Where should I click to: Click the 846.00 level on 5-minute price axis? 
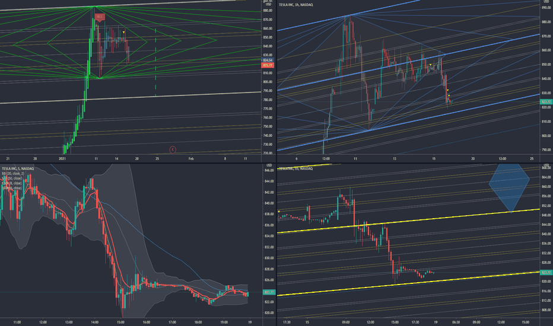pyautogui.click(x=269, y=171)
